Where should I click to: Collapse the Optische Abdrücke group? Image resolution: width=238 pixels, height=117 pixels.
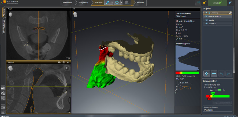pos(204,16)
